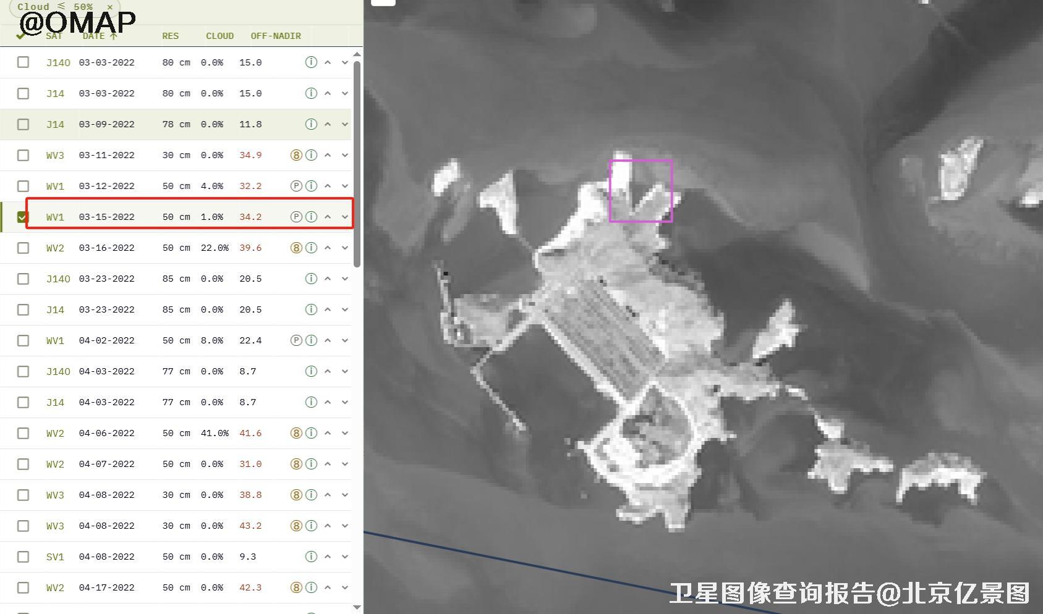1043x614 pixels.
Task: Enable the WV1 04-02-2022 row checkbox
Action: pos(23,340)
